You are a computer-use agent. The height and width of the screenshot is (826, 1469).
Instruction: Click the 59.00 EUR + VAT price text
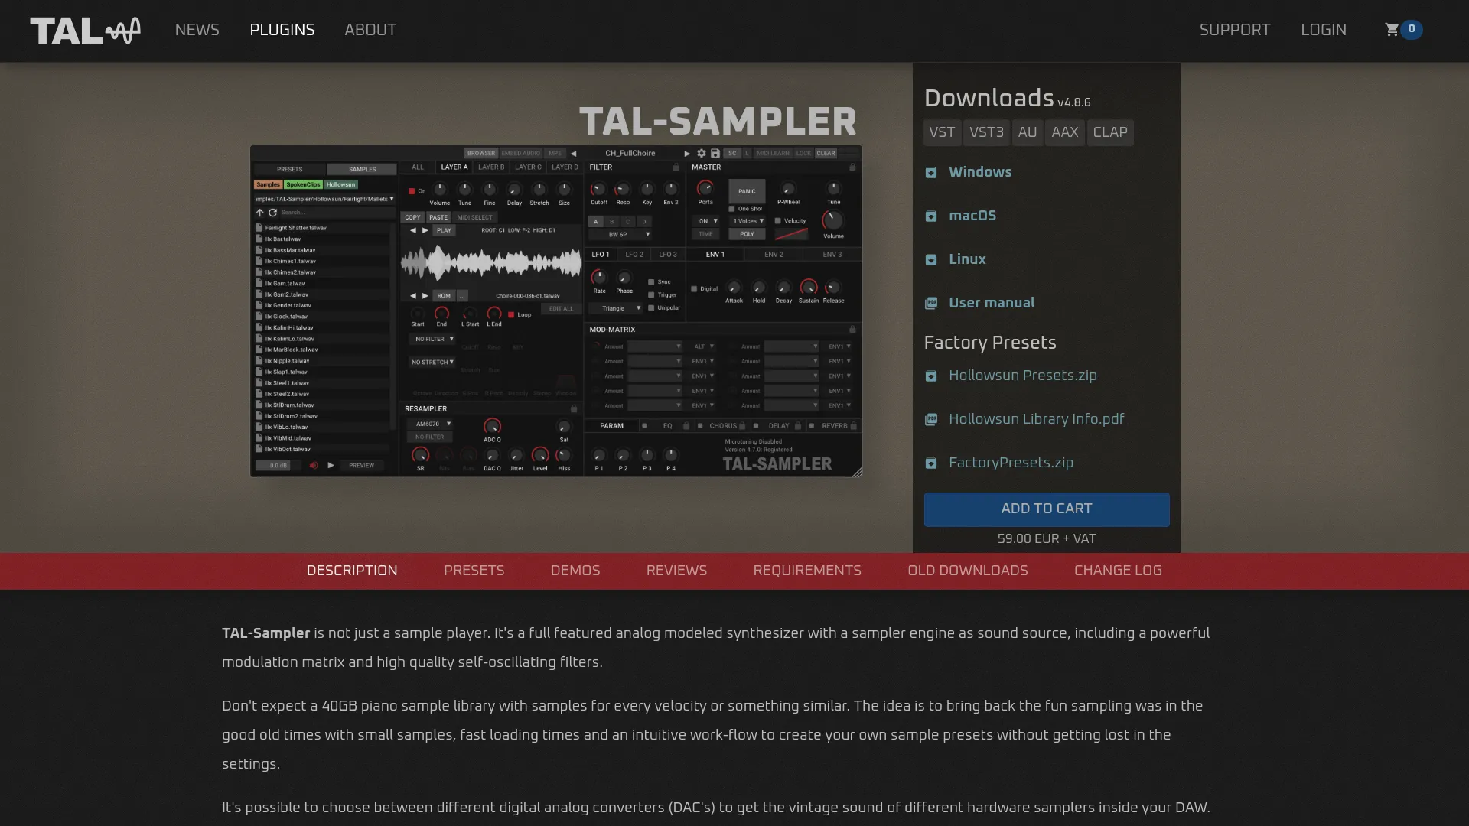(x=1046, y=539)
